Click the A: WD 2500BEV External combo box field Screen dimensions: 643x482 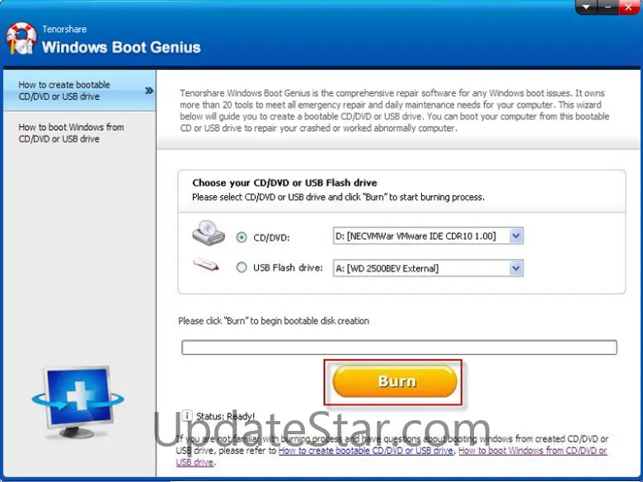click(428, 269)
